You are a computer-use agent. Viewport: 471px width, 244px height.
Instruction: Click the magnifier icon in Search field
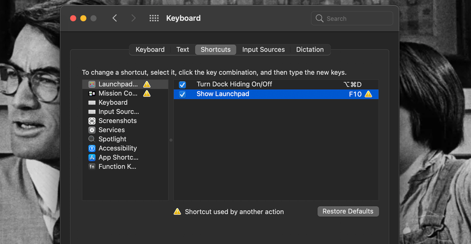pyautogui.click(x=319, y=18)
